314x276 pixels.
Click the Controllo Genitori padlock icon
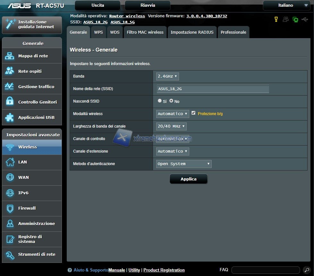10,102
